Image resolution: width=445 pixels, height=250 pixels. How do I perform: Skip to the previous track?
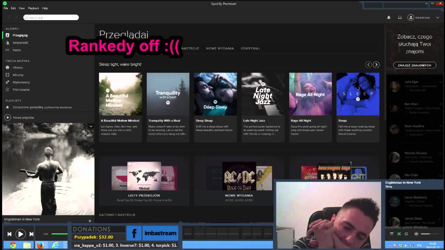[9, 234]
